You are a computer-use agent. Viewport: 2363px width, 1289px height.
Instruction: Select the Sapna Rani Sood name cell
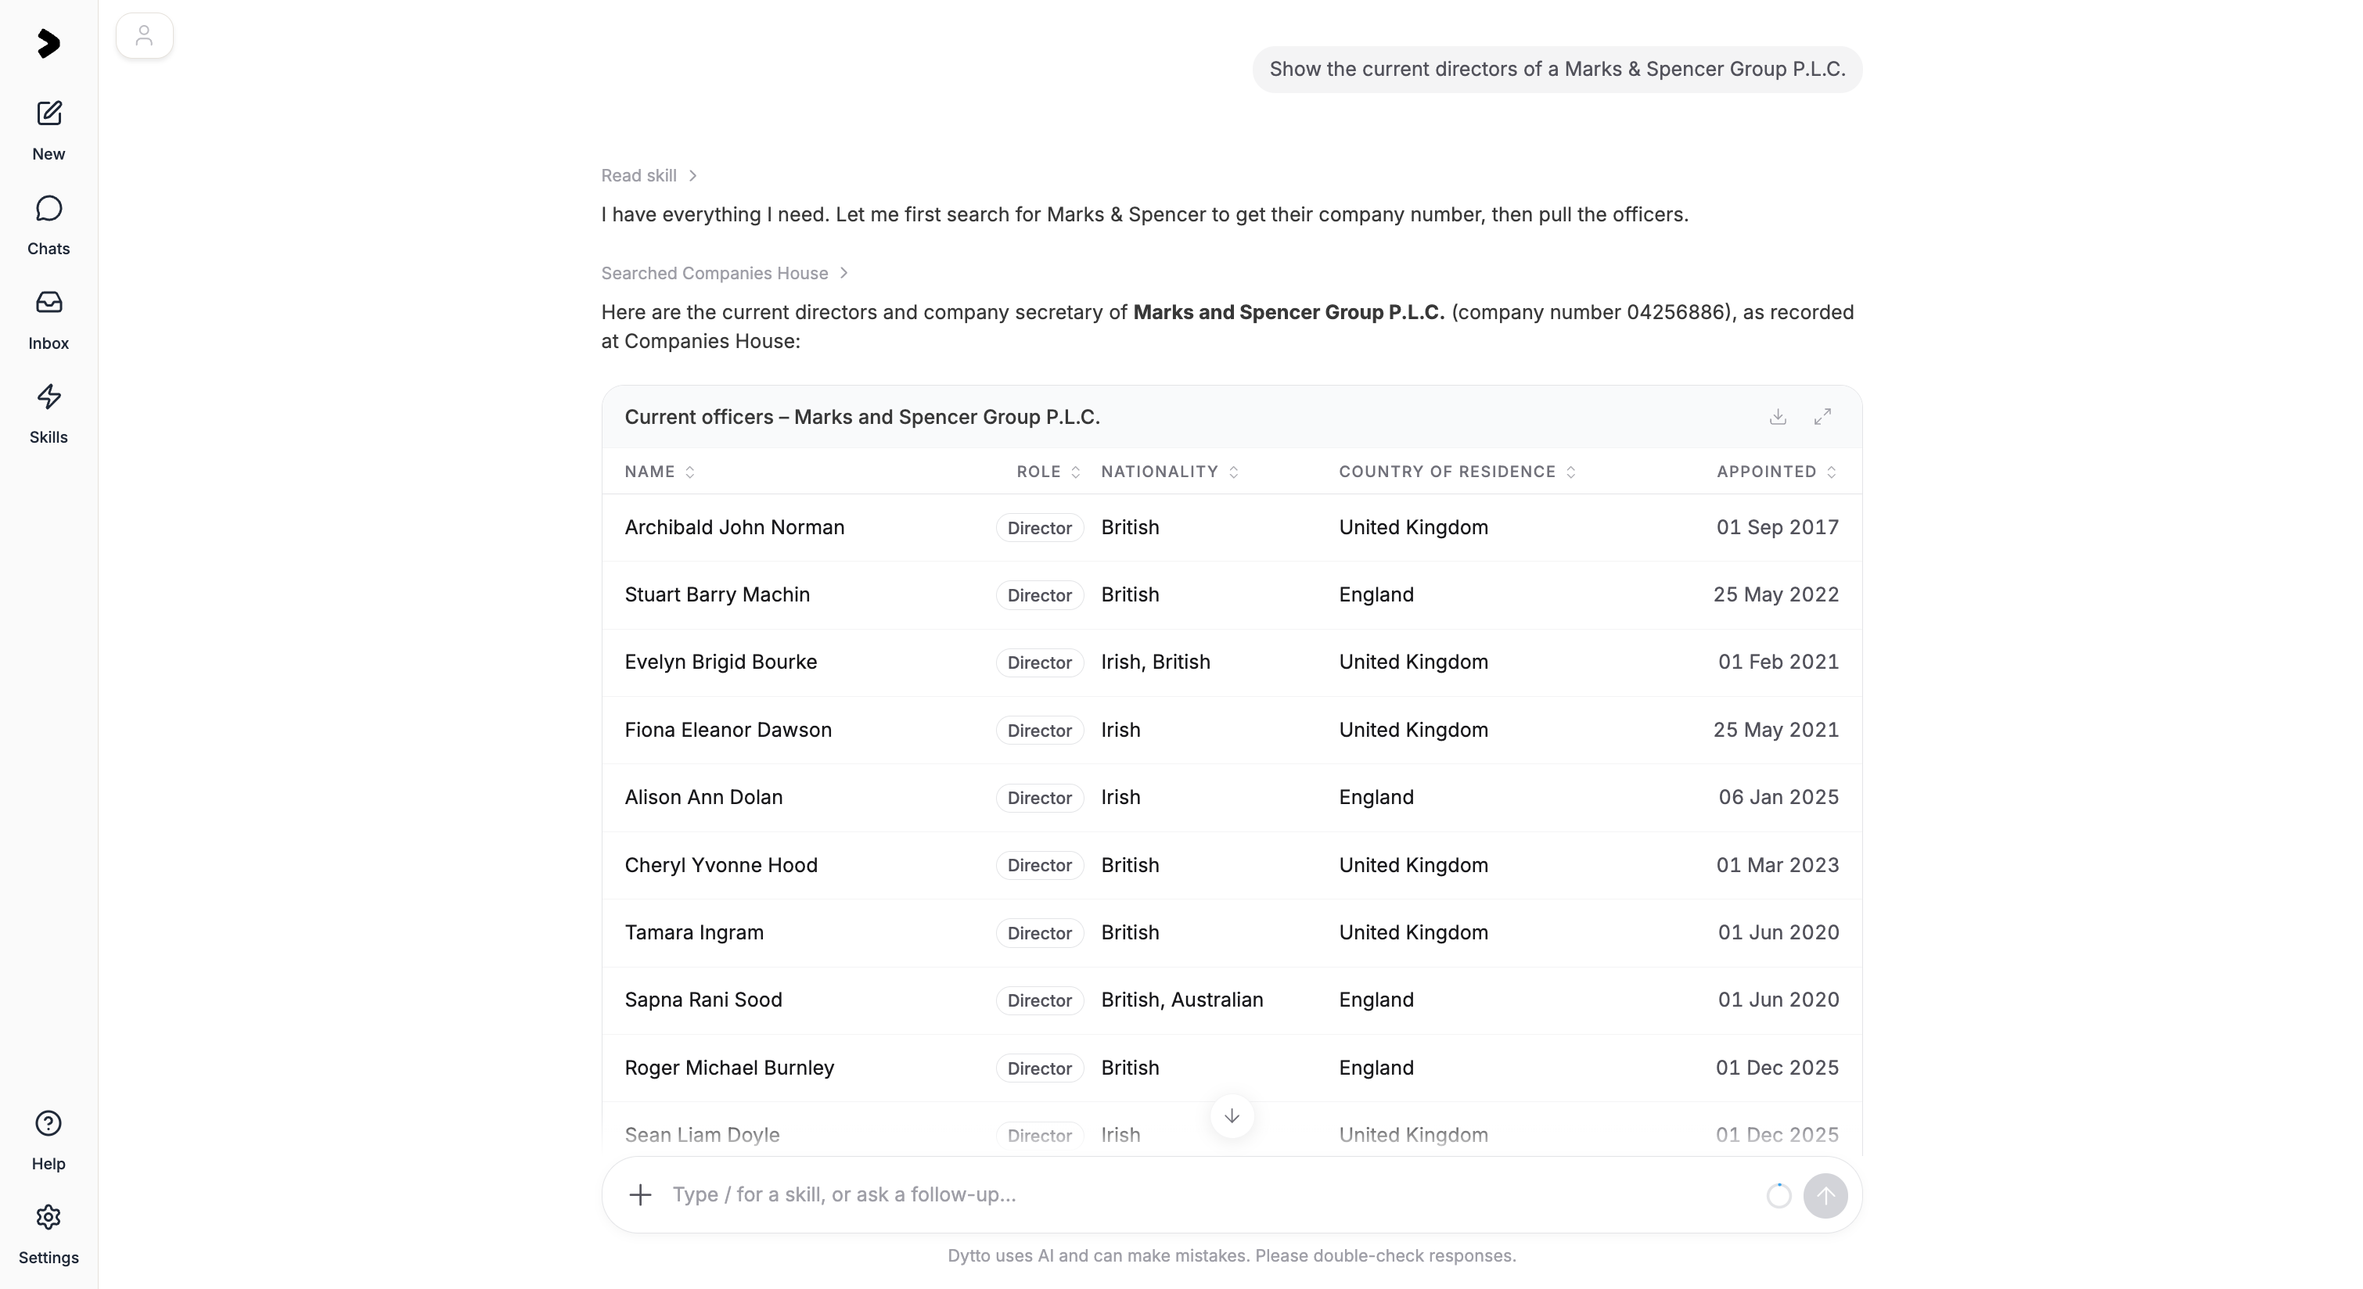pyautogui.click(x=703, y=1000)
